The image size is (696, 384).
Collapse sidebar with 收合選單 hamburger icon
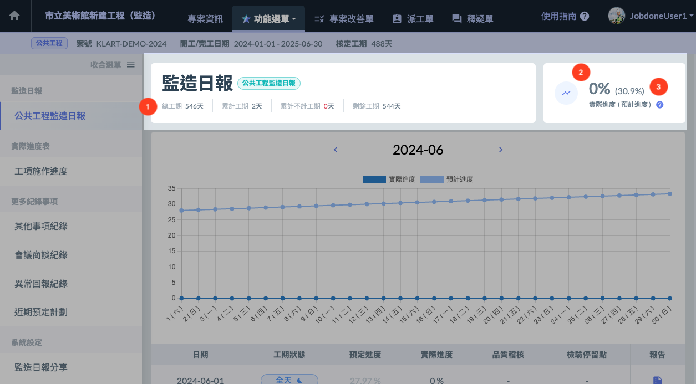tap(131, 65)
